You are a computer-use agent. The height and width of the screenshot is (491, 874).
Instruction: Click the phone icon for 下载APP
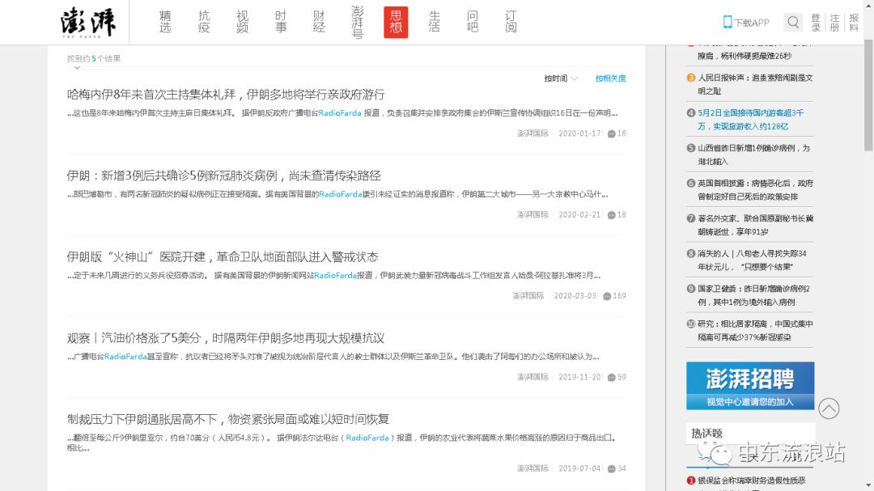pos(728,22)
